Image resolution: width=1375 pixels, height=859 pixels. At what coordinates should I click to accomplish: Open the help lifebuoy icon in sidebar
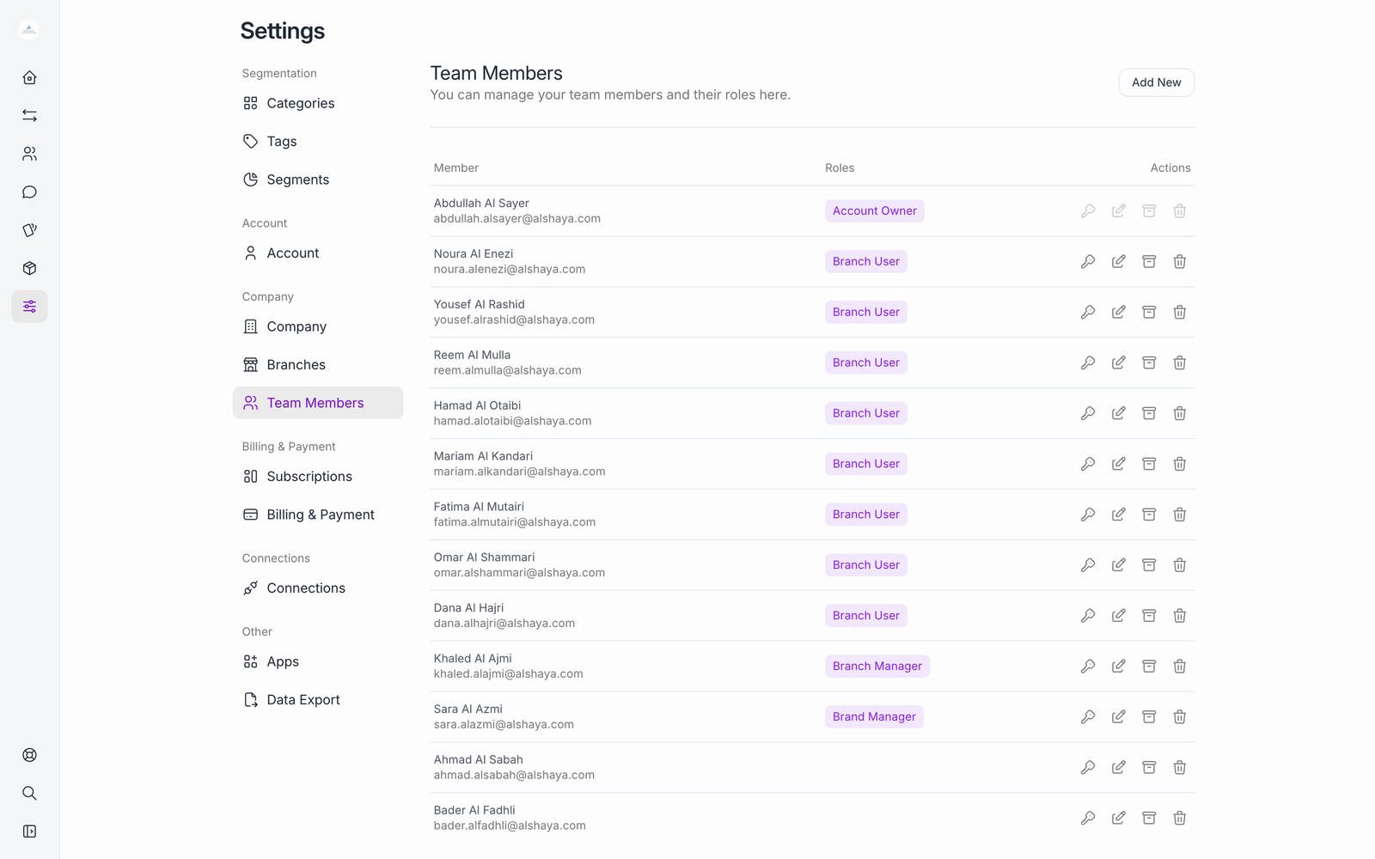(29, 755)
